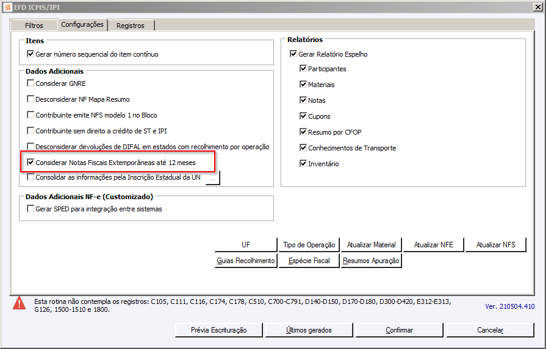Open Resumos Apuração
The height and width of the screenshot is (349, 546).
(371, 261)
